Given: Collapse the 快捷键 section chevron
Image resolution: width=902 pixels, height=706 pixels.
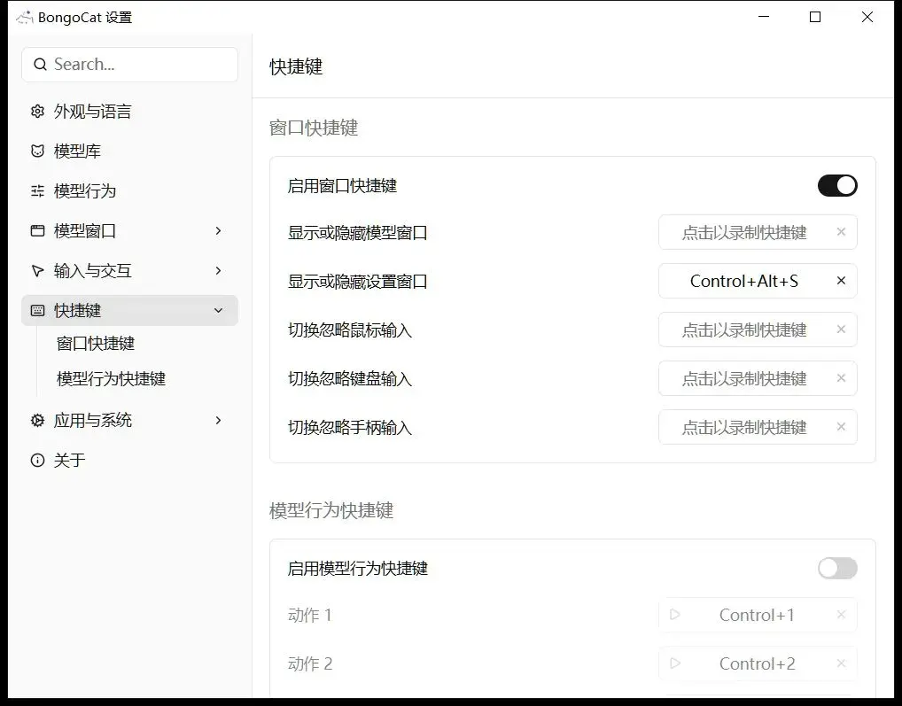Looking at the screenshot, I should coord(218,310).
